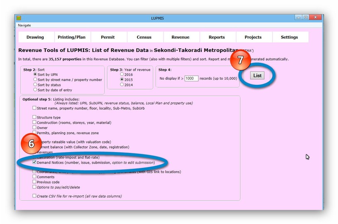Image resolution: width=338 pixels, height=224 pixels.
Task: Tick the Structure type checkbox
Action: pos(34,117)
